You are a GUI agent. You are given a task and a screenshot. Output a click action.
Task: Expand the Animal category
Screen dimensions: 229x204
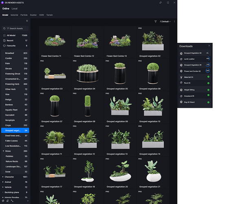pos(3,182)
